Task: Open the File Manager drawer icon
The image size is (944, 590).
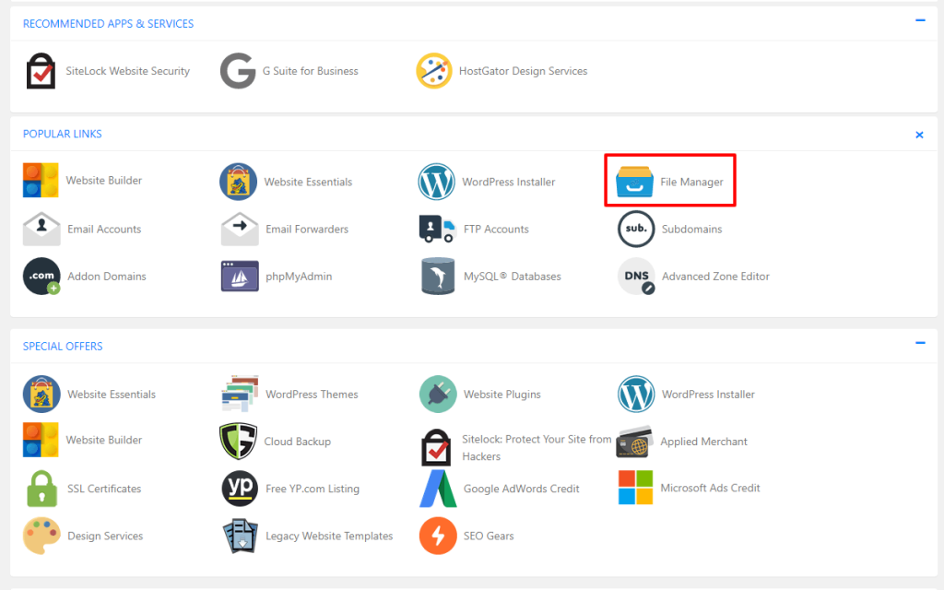Action: (634, 182)
